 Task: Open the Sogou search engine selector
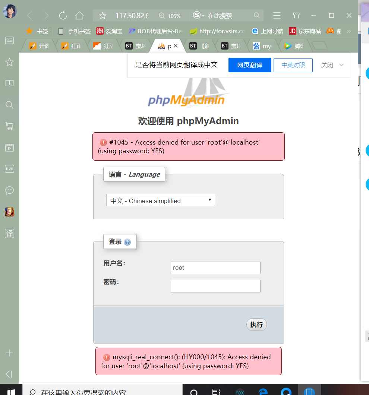pyautogui.click(x=199, y=15)
